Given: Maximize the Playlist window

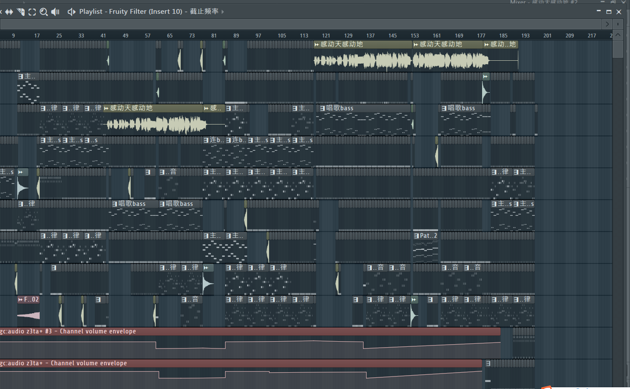Looking at the screenshot, I should tap(609, 12).
